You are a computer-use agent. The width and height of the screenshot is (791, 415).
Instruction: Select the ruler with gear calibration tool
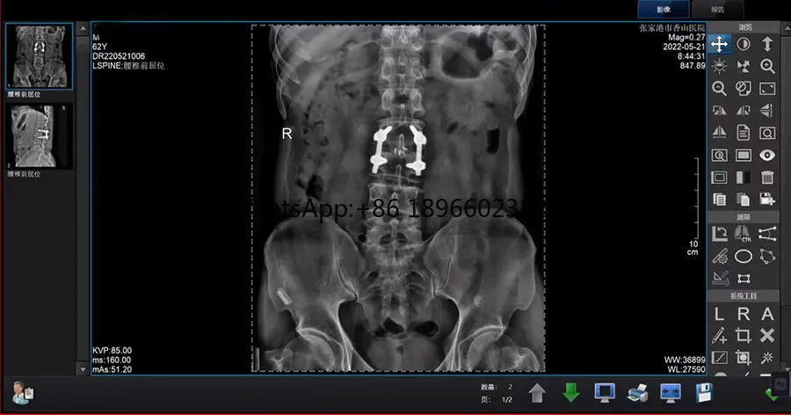[719, 256]
